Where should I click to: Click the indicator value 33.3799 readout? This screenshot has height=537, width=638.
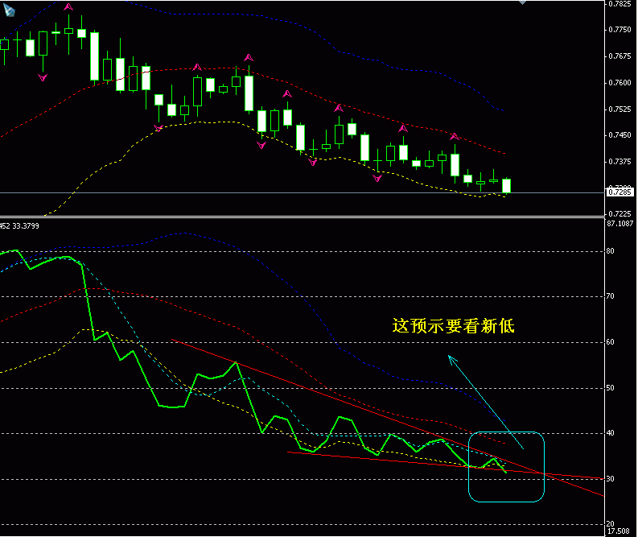(26, 226)
